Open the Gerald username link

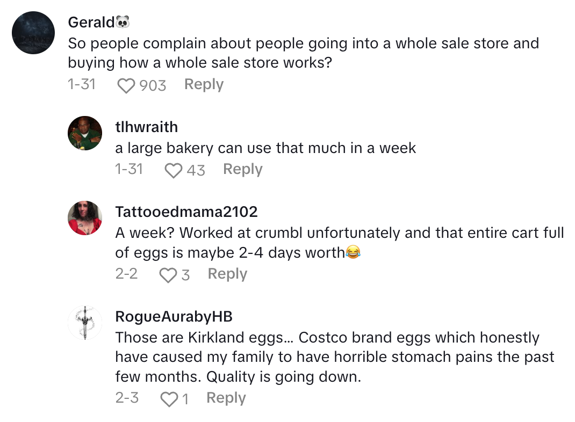91,23
